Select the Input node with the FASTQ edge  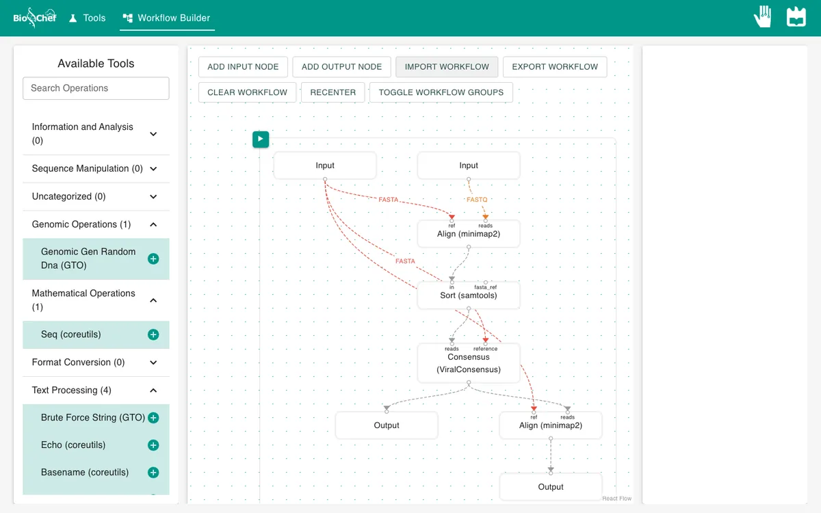tap(469, 166)
